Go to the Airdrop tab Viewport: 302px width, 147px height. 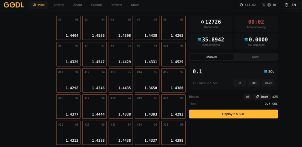coord(59,5)
